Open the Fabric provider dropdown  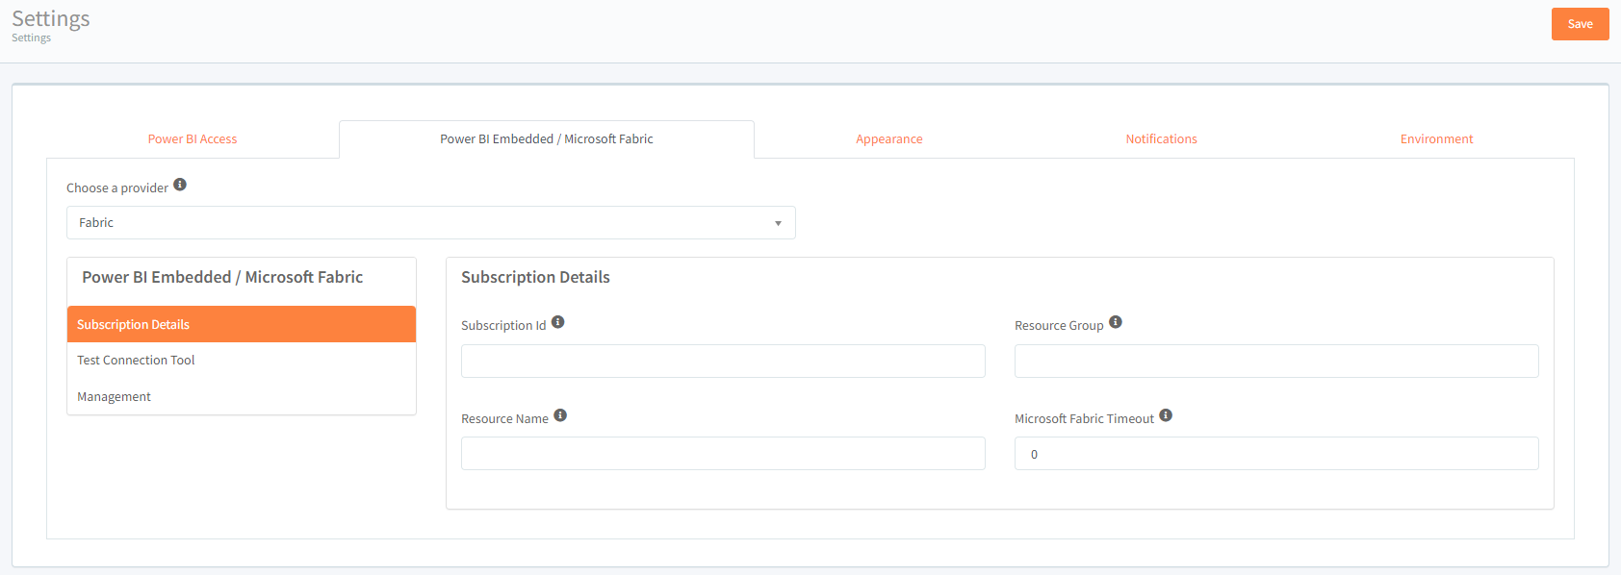(x=431, y=222)
